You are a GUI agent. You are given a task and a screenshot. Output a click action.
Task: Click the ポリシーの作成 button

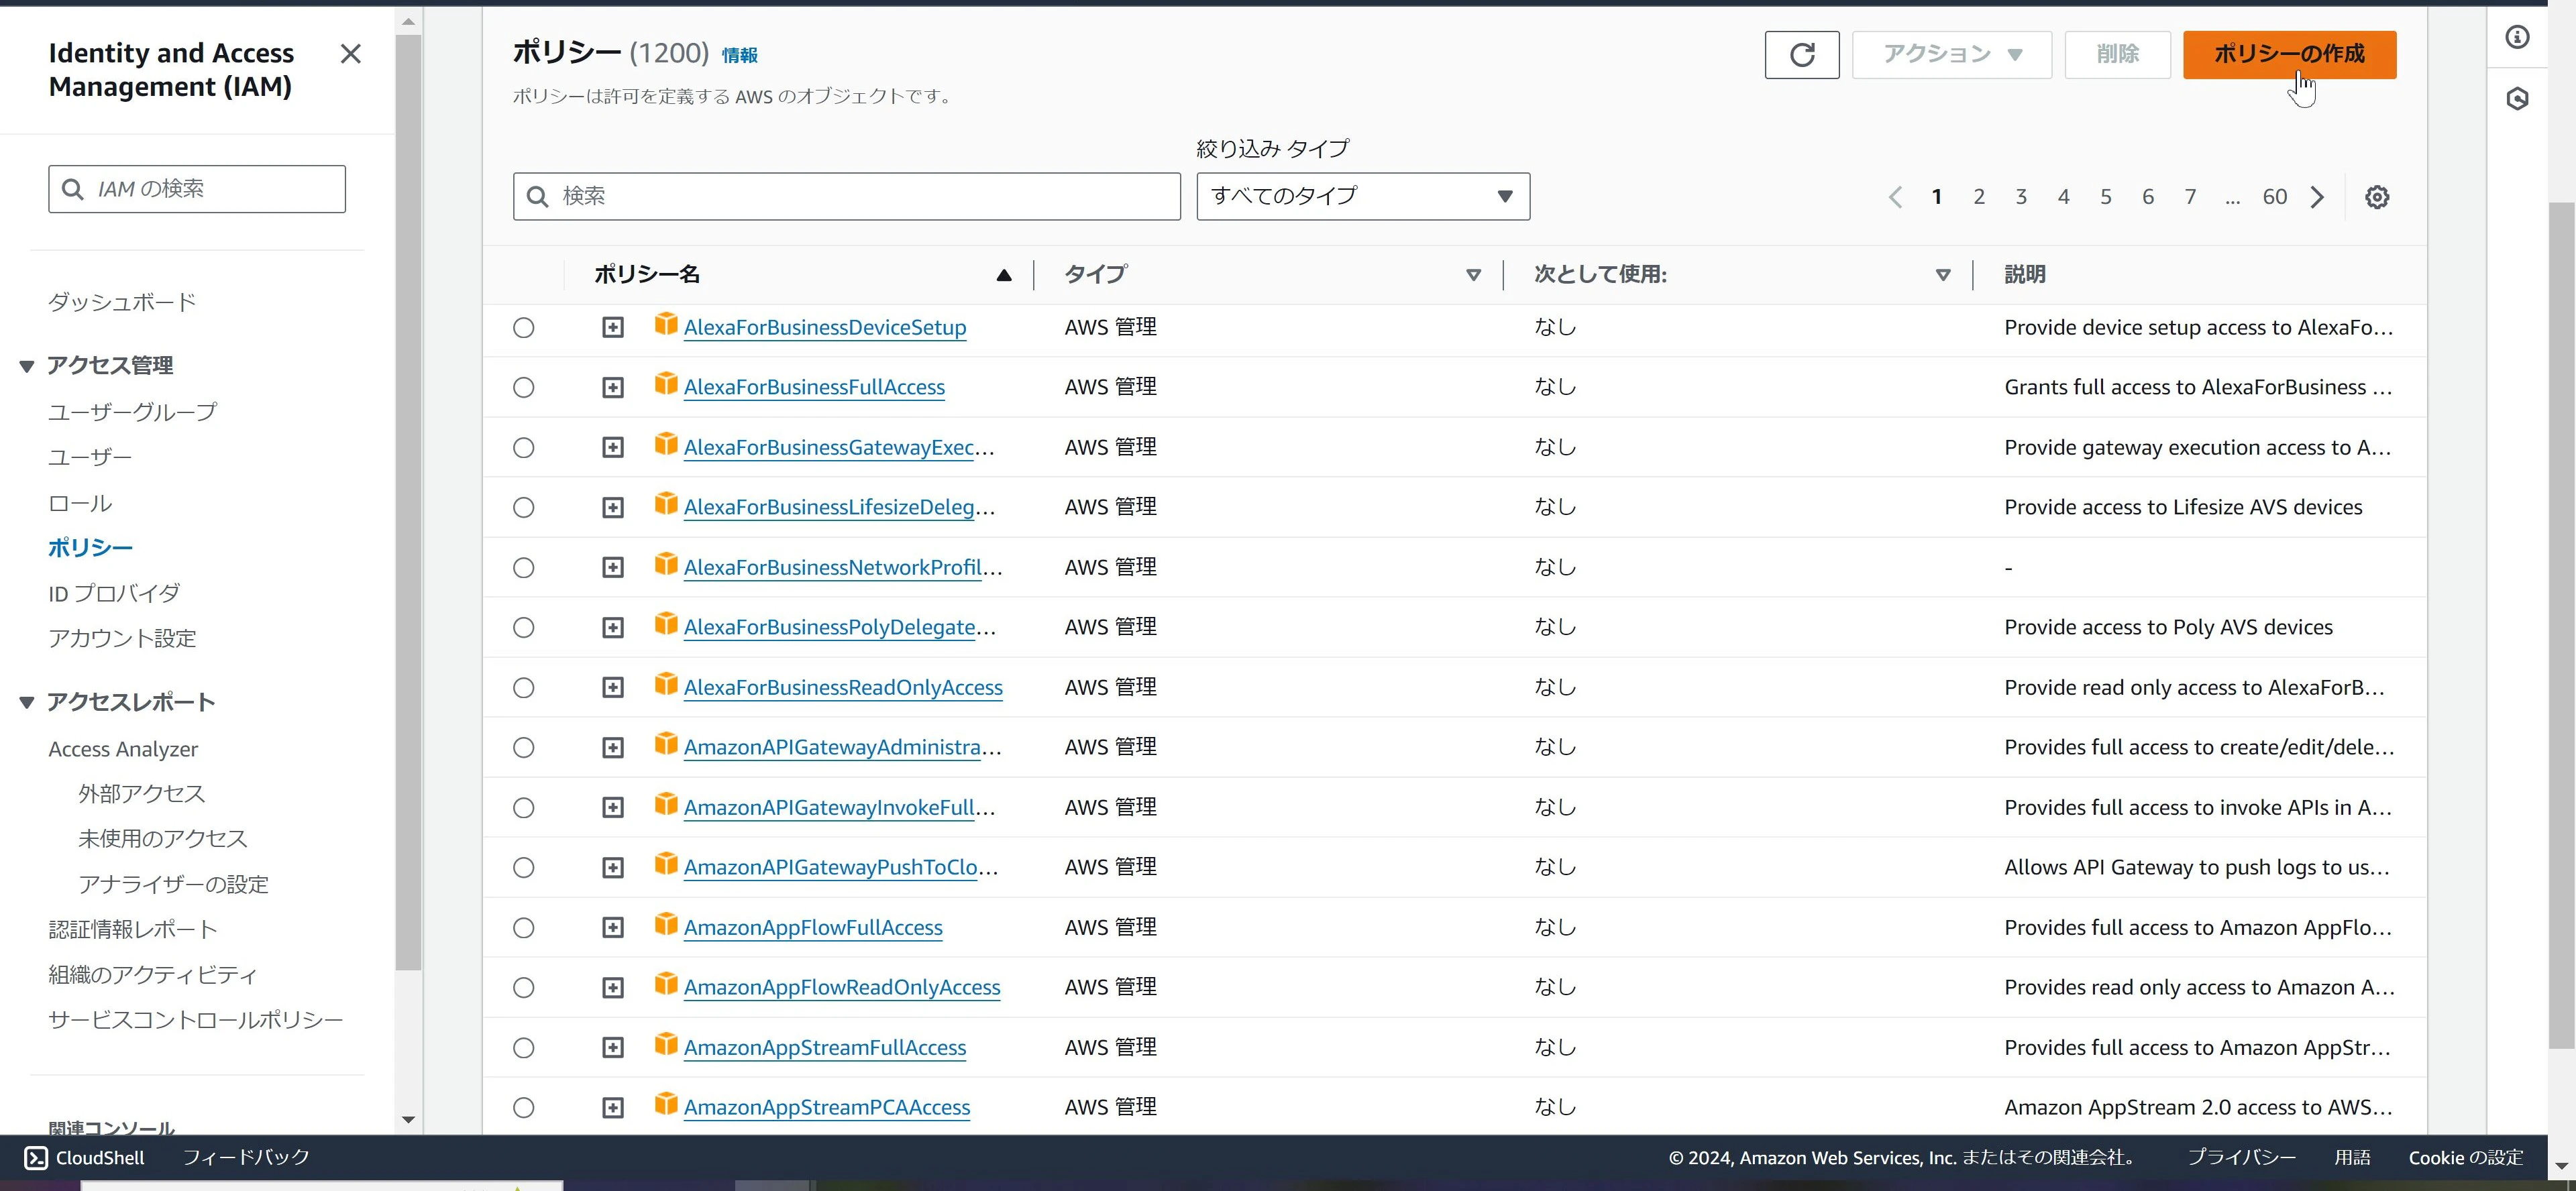coord(2289,54)
